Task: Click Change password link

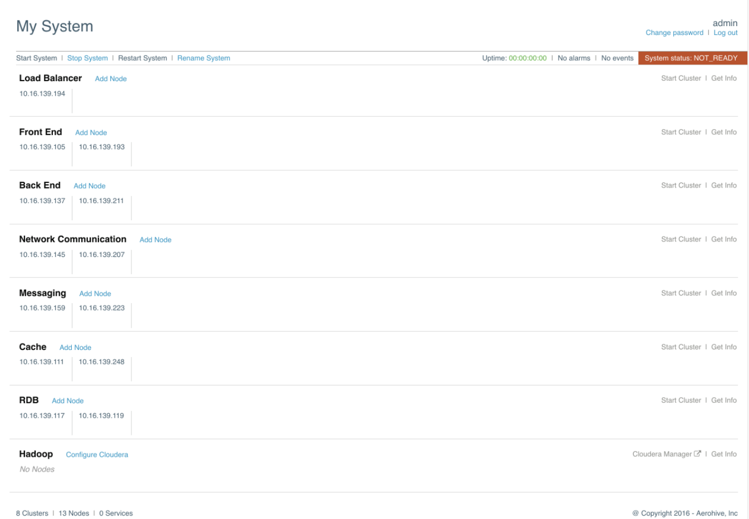Action: pyautogui.click(x=674, y=33)
